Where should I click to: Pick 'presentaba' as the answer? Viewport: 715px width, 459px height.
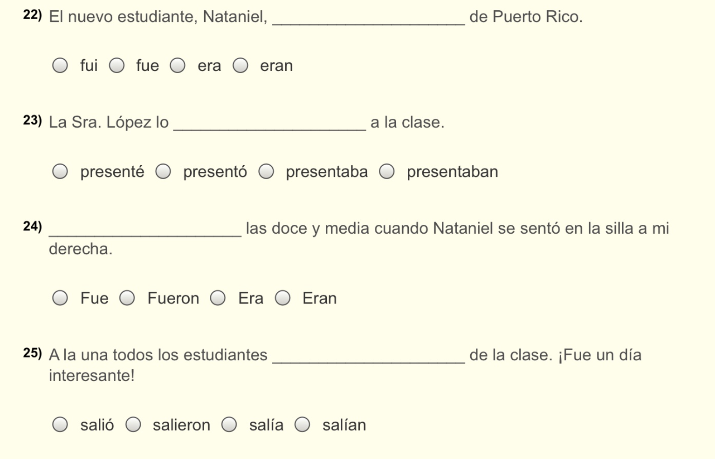[x=266, y=172]
